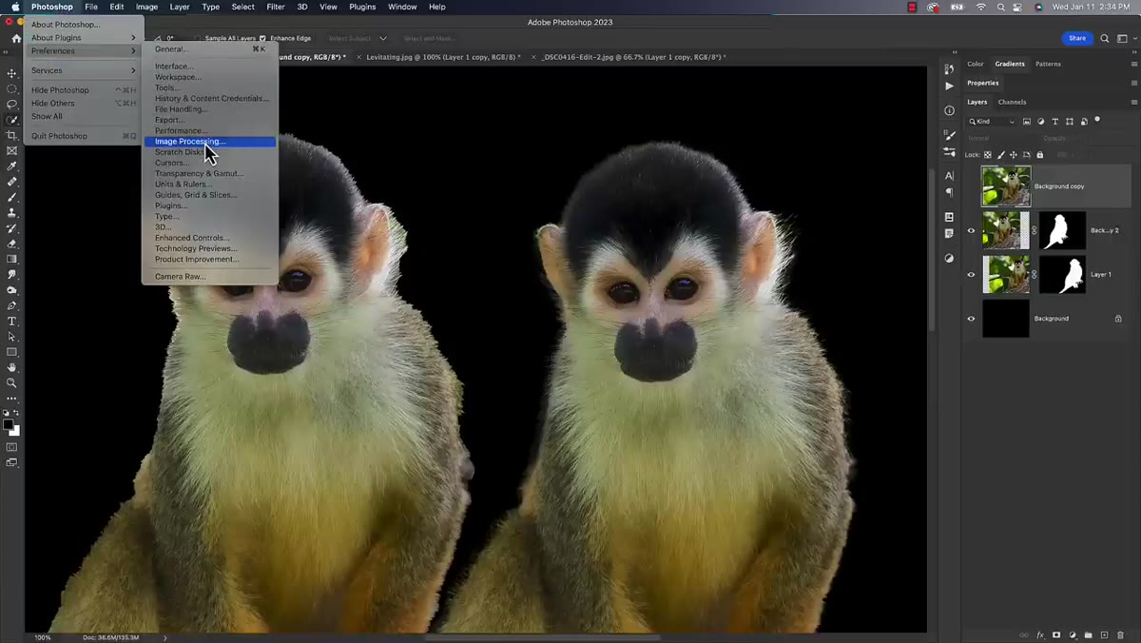Open the Adjustments panel icon
Screen dimensions: 1141x643
point(949,258)
